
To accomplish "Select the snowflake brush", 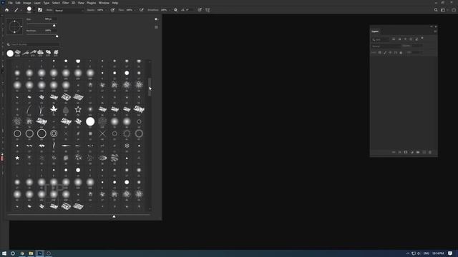I will coord(127,146).
